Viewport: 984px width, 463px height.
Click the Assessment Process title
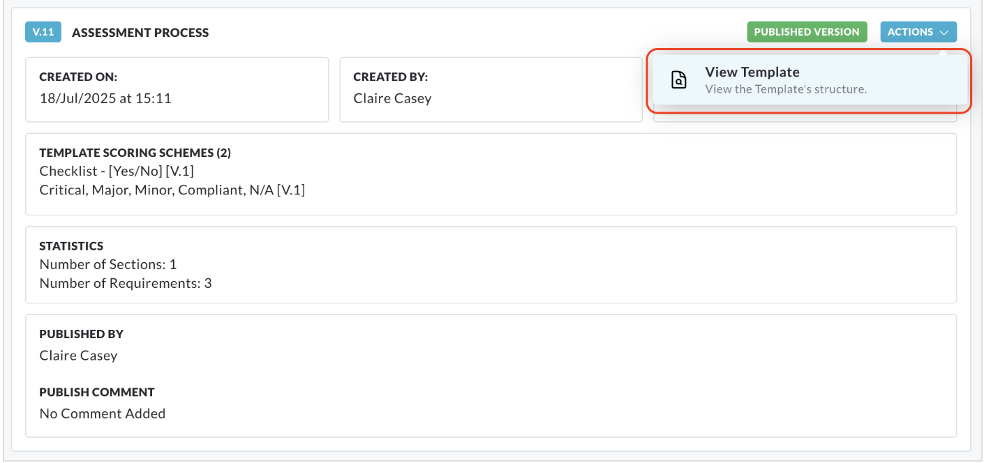(140, 33)
